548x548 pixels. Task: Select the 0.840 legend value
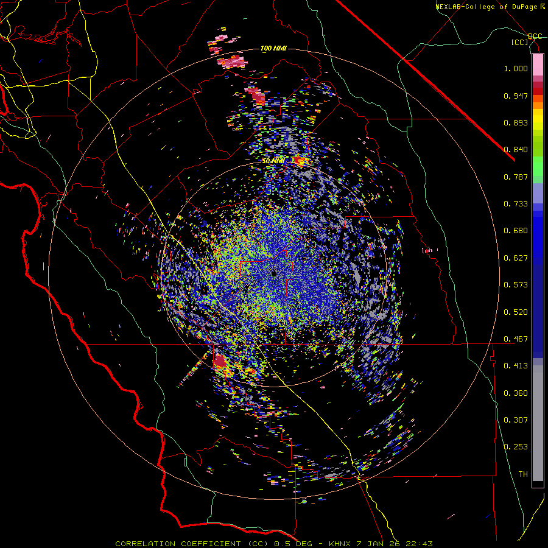pos(516,150)
